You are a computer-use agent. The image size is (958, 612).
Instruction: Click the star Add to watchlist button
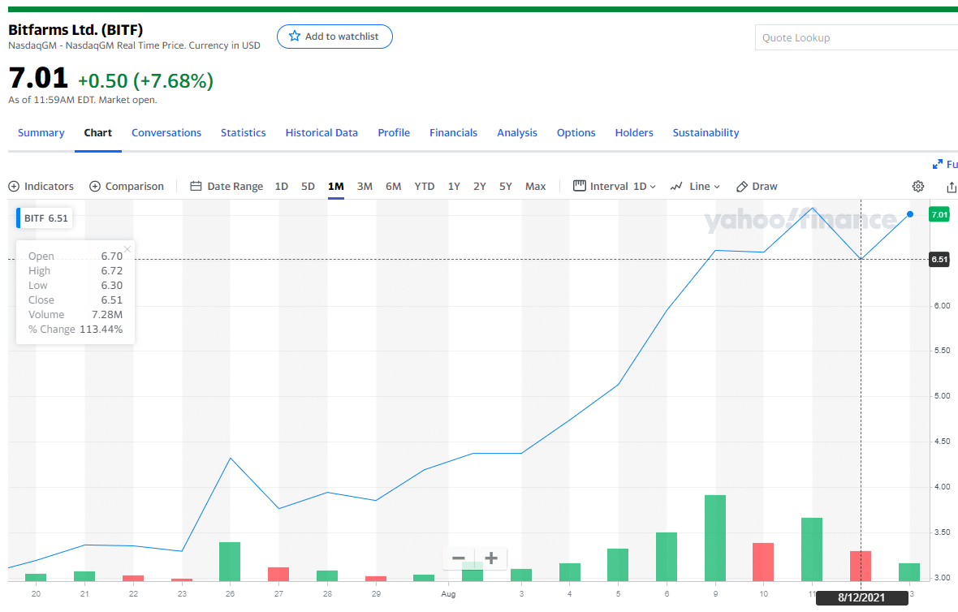tap(334, 37)
